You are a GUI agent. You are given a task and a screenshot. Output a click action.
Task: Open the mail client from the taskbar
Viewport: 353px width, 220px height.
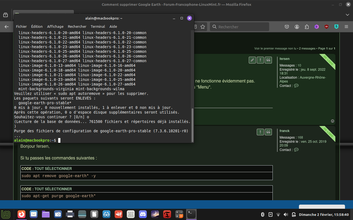(34, 214)
